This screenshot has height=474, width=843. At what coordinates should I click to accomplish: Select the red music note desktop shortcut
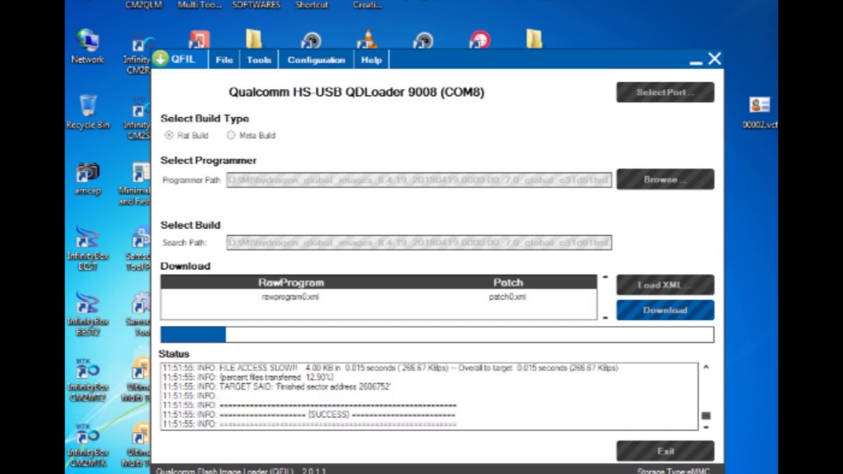coord(198,39)
